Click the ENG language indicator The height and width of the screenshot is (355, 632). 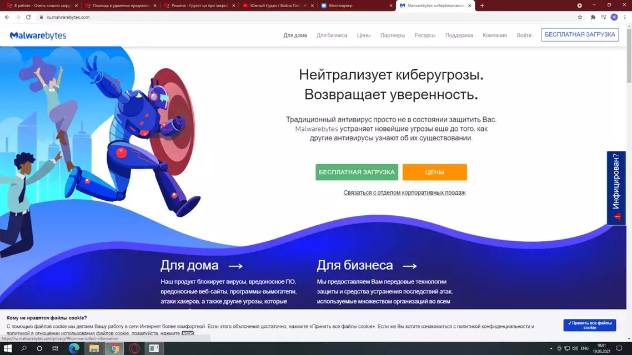pyautogui.click(x=585, y=348)
